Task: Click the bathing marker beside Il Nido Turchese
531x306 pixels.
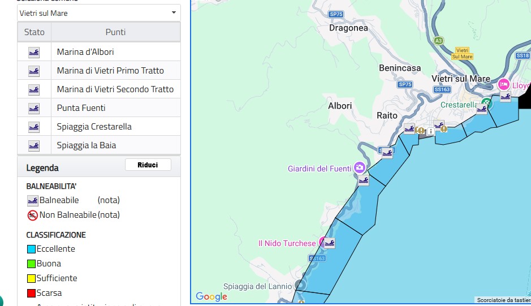Action: pyautogui.click(x=330, y=243)
